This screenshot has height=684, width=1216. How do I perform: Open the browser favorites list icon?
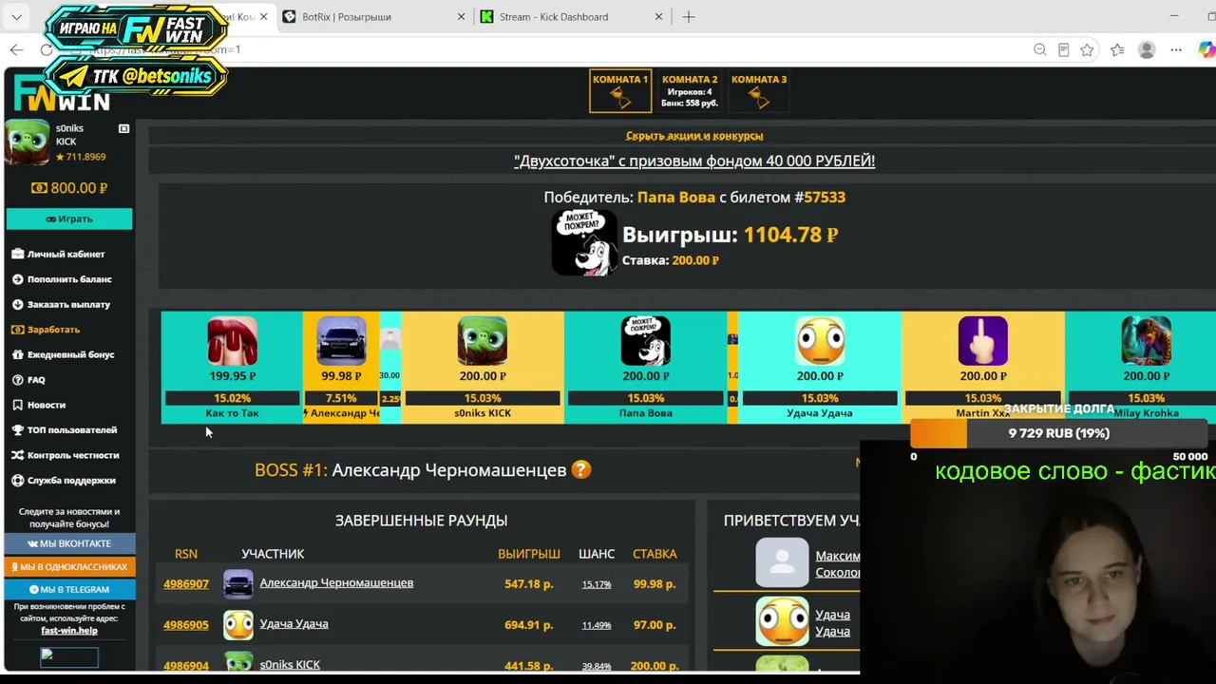point(1117,49)
